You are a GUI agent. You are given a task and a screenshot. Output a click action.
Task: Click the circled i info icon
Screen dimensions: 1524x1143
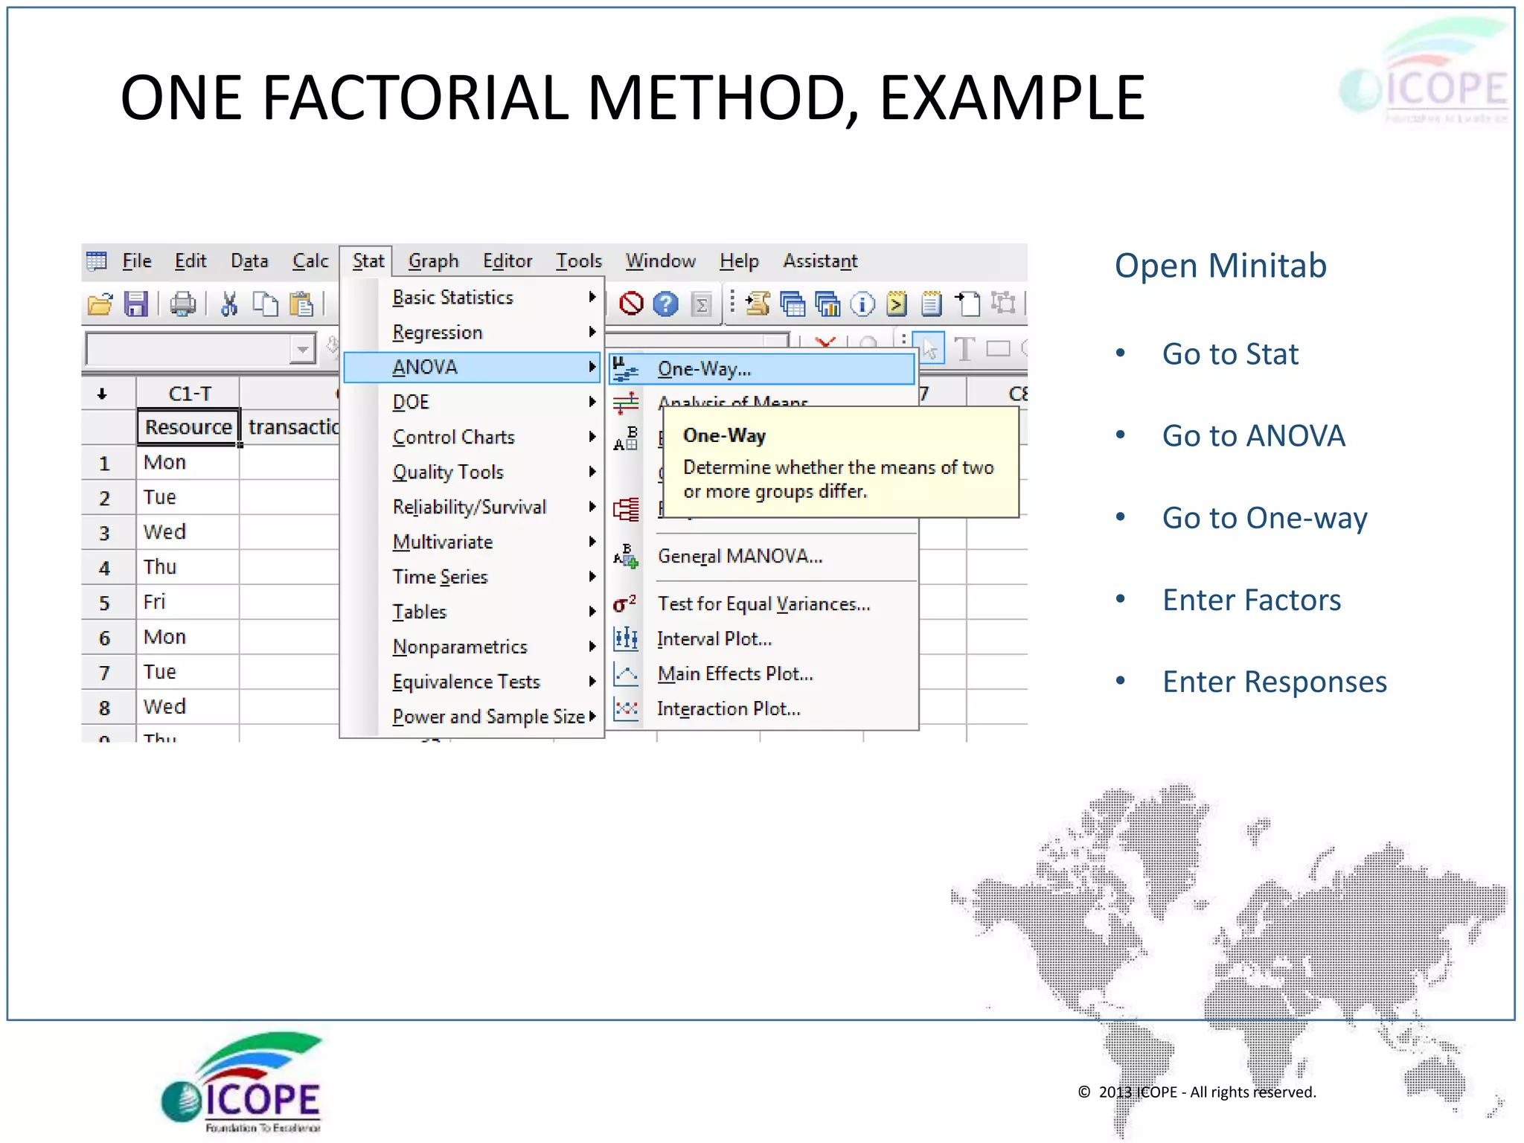coord(862,304)
